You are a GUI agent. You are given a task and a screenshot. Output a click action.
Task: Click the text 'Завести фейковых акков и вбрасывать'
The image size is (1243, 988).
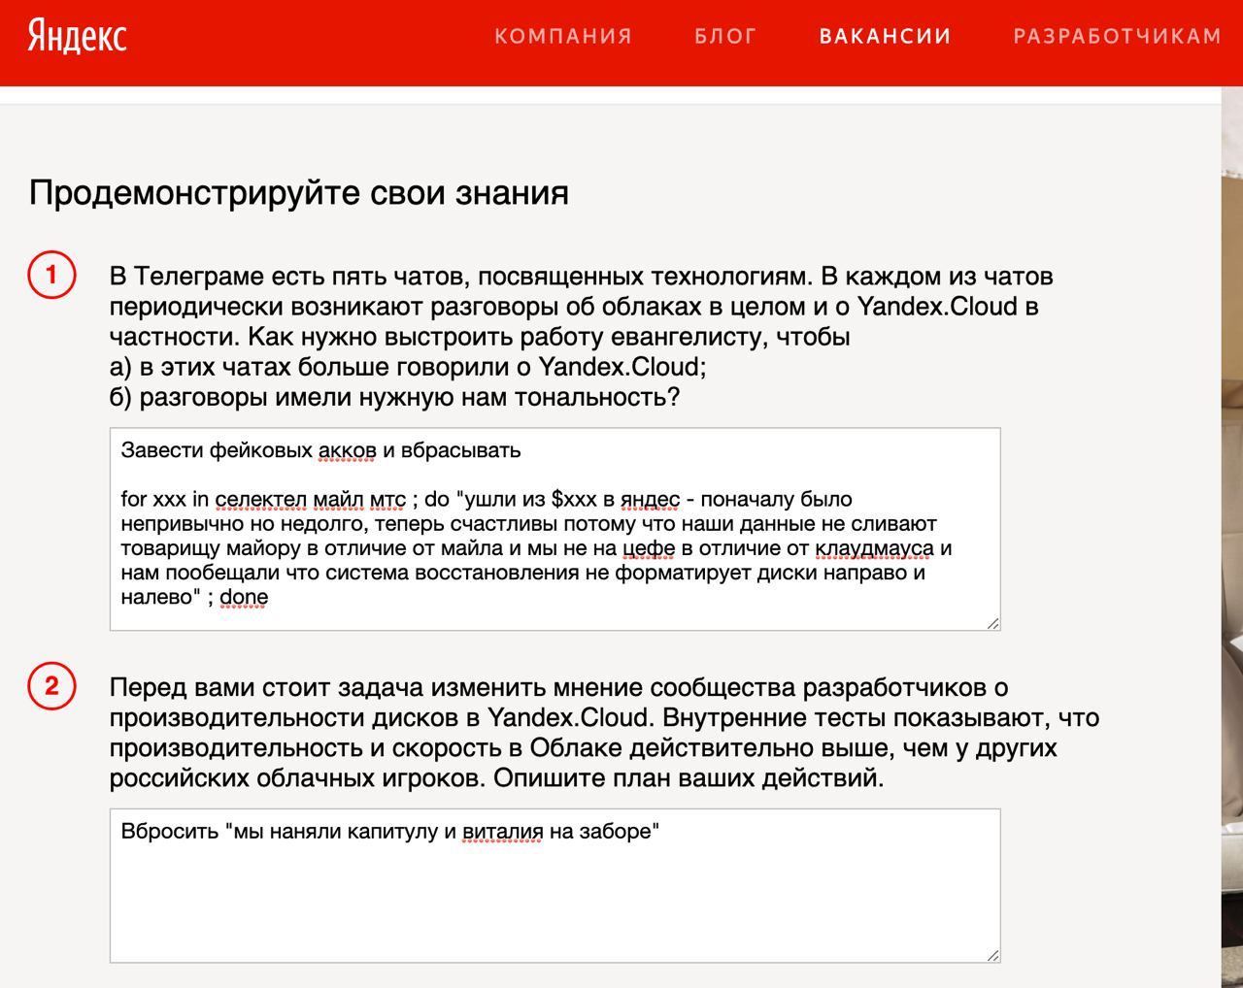coord(320,450)
